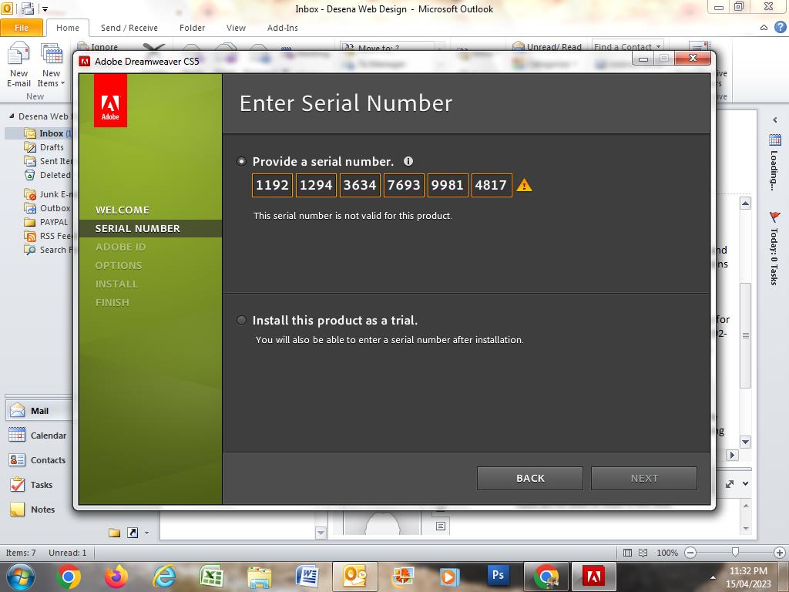Screen dimensions: 789x592
Task: Open the File tab
Action: (x=22, y=28)
